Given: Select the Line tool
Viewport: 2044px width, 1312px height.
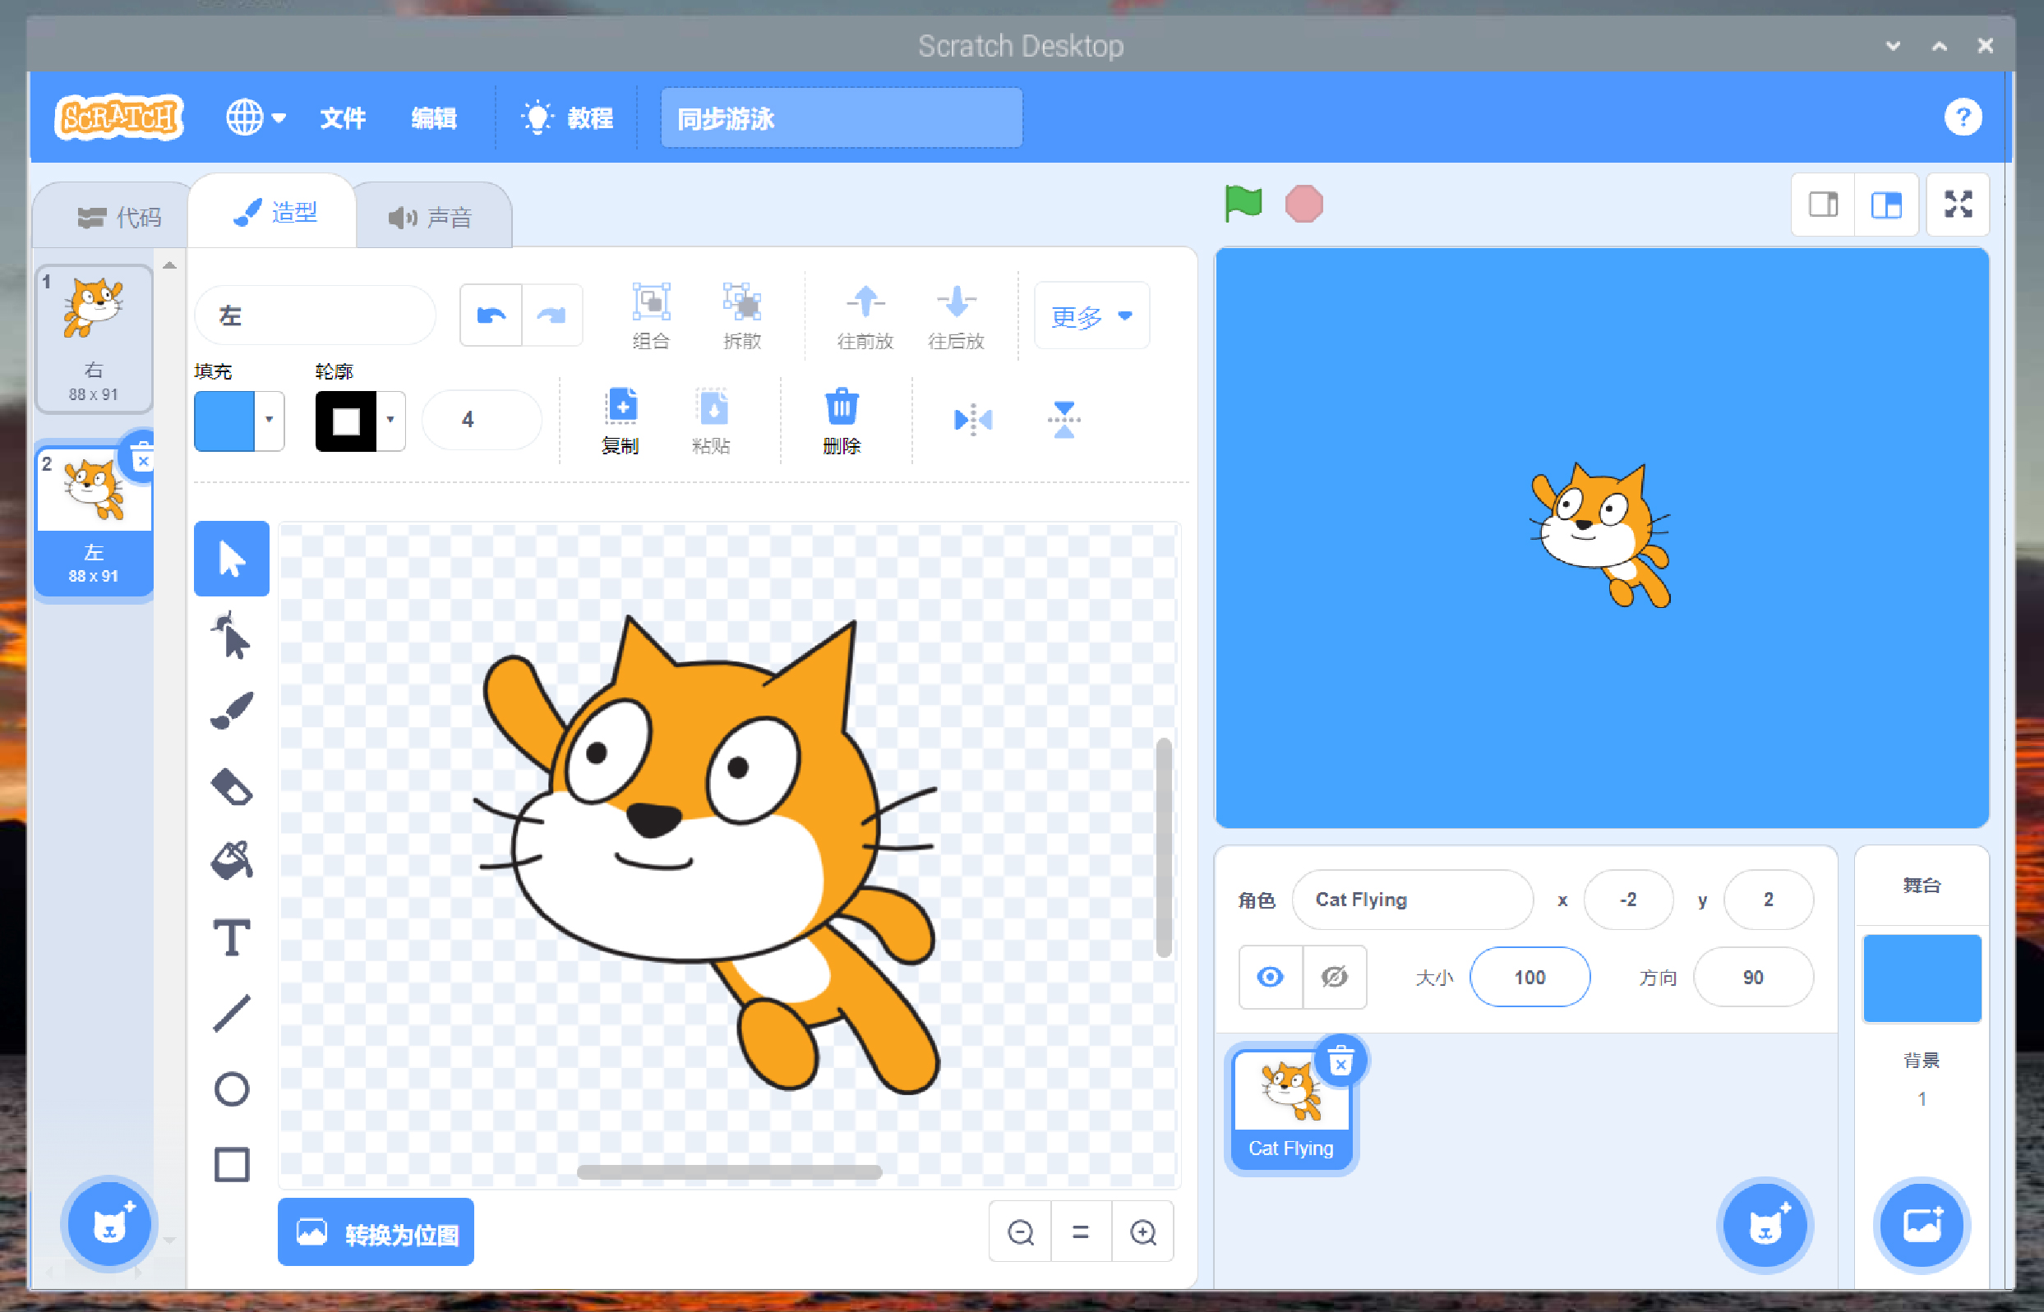Looking at the screenshot, I should [x=231, y=1013].
